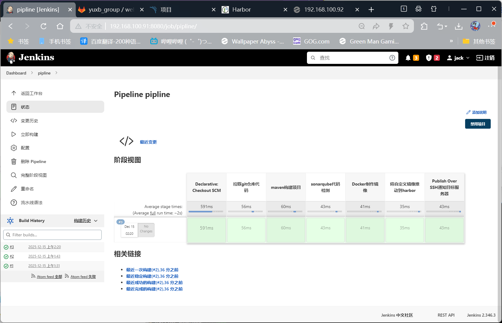Click the 禁用项目 button
The image size is (502, 323).
pos(478,124)
